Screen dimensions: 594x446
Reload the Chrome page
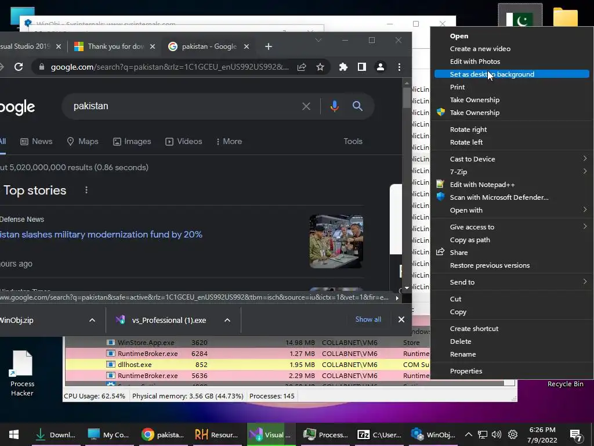coord(19,67)
